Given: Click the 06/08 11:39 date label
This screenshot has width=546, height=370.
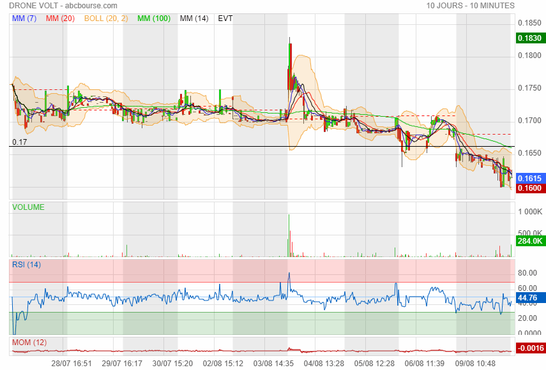Looking at the screenshot, I should pos(425,364).
